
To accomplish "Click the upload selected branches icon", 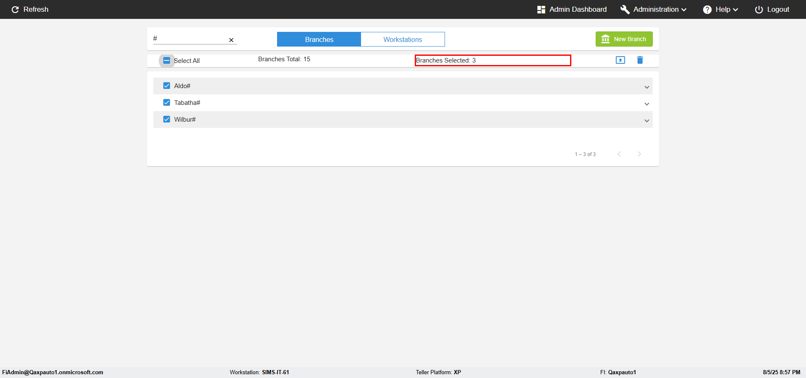I will point(620,60).
